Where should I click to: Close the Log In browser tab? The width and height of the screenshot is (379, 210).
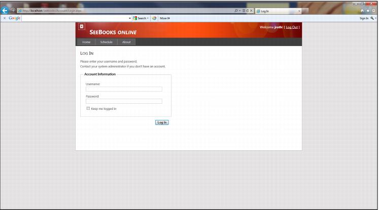(299, 11)
